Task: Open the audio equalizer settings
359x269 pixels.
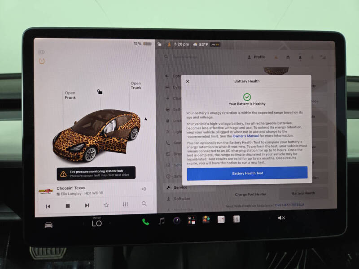Action: (x=125, y=204)
